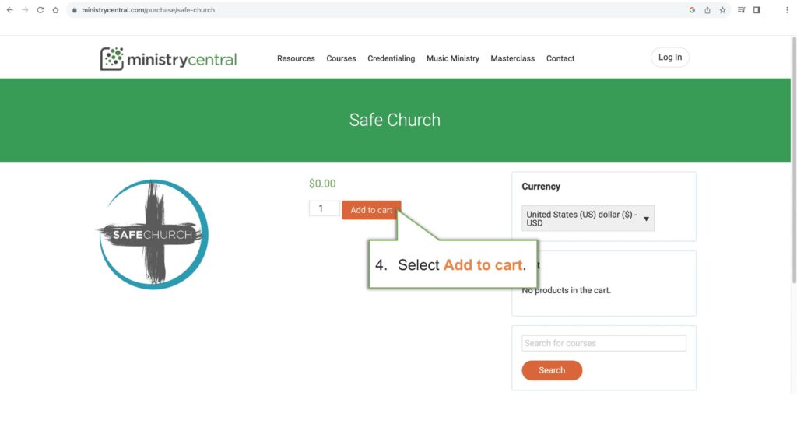Click the quantity field showing 1

(x=325, y=208)
